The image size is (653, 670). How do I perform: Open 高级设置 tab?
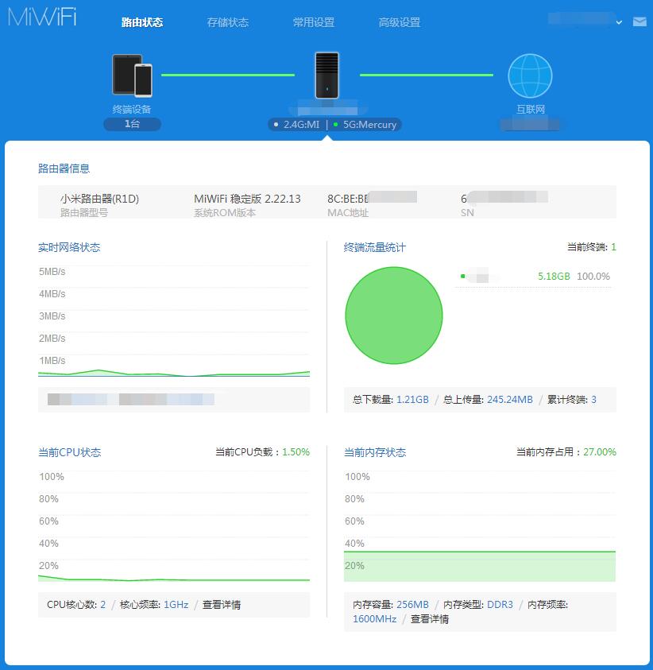pyautogui.click(x=400, y=22)
